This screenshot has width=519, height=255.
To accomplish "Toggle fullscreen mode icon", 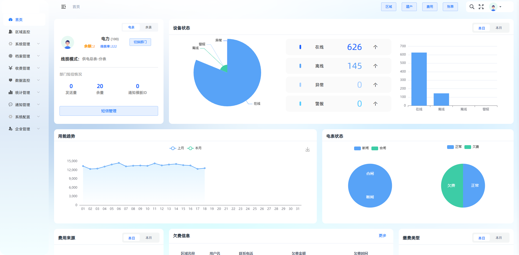I will (481, 7).
